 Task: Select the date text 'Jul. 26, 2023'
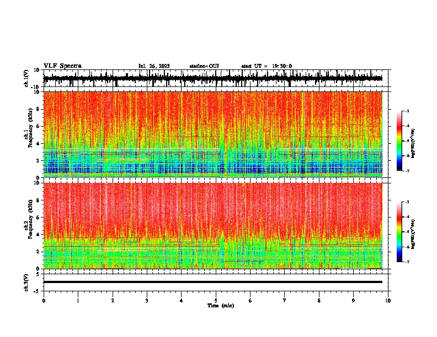154,66
